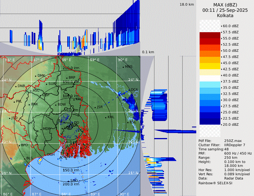254x196 pixels.
Task: Click the BLS station marker near coast
Action: [24, 158]
